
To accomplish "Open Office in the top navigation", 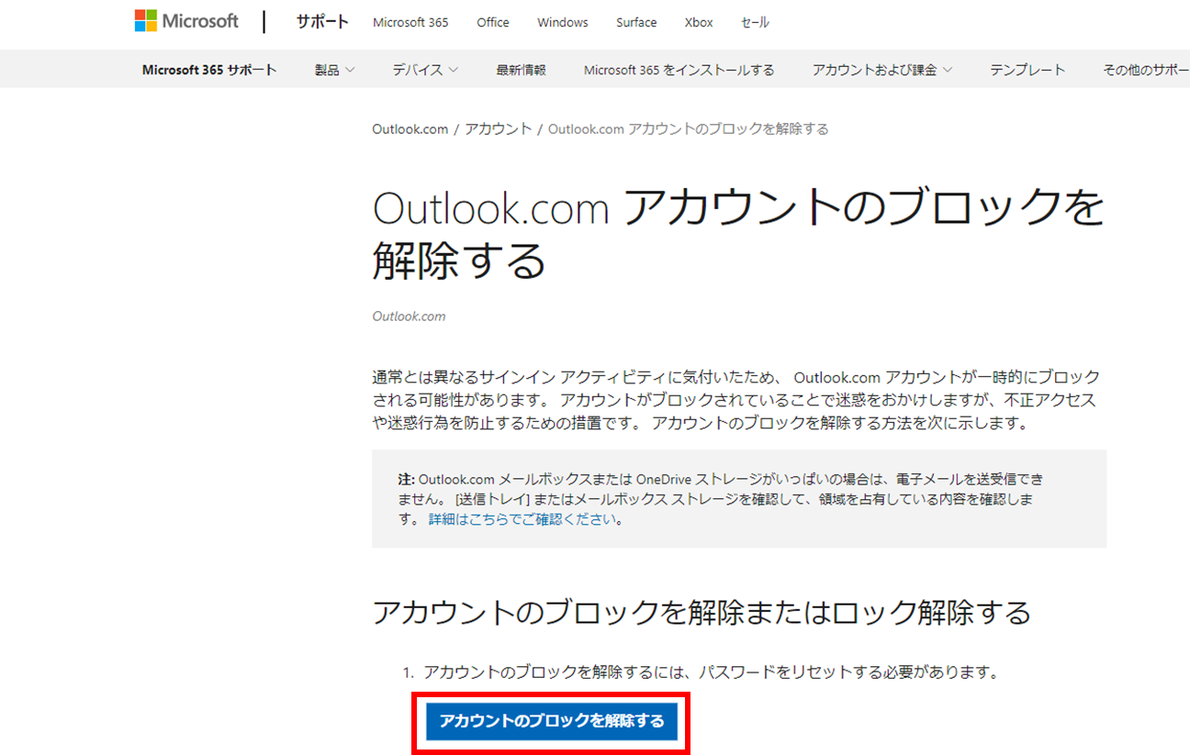I will [493, 23].
